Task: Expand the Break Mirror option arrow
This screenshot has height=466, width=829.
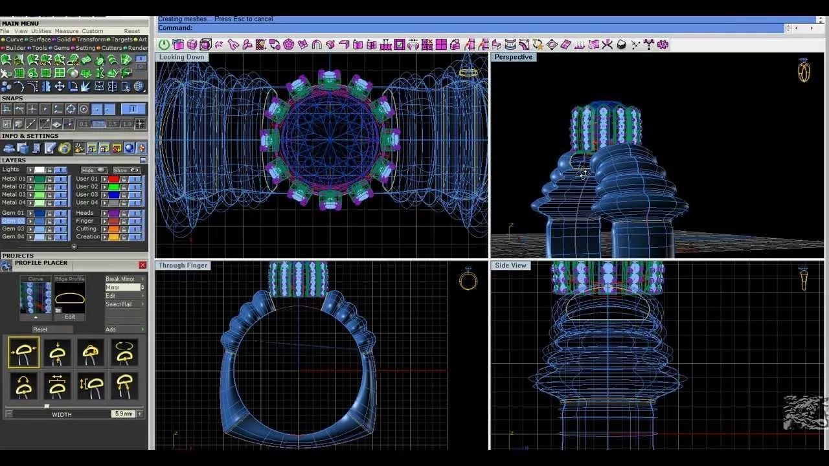Action: (x=142, y=279)
